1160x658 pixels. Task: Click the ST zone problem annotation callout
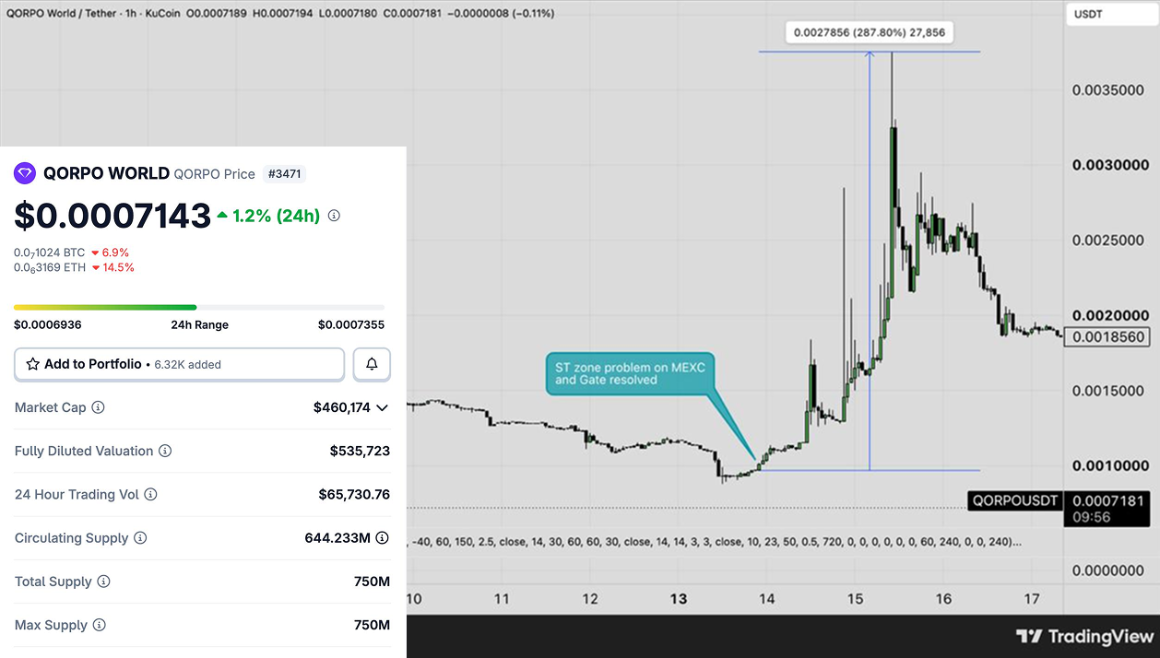(x=631, y=373)
